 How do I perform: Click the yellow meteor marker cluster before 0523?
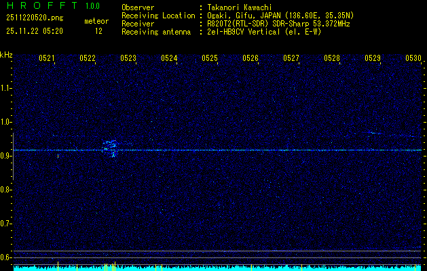tap(110, 266)
